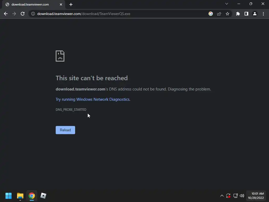Open Try running Windows Network Diagnostics link
Screen dimensions: 269x202
93,99
